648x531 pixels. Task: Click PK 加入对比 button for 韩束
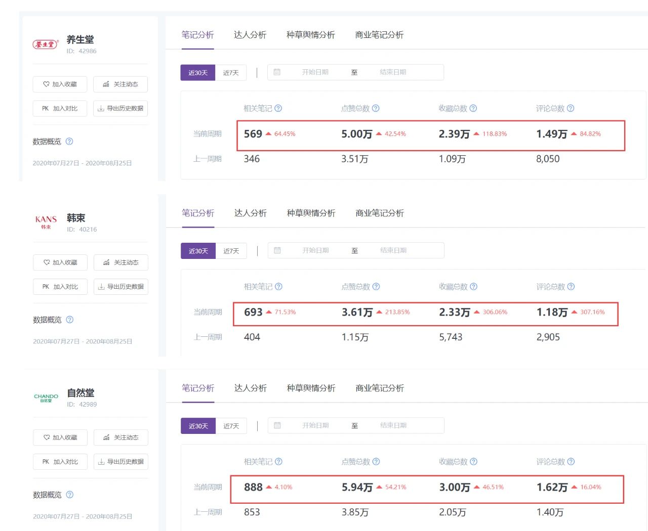(60, 287)
